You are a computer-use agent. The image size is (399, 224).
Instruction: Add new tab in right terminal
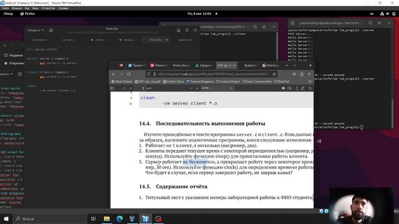[x=292, y=23]
